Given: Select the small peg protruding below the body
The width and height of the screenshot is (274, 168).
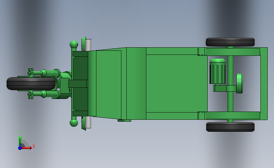Looking at the screenshot, I should [125, 120].
